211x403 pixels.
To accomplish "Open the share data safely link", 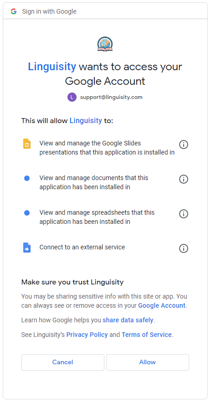I will [x=128, y=320].
